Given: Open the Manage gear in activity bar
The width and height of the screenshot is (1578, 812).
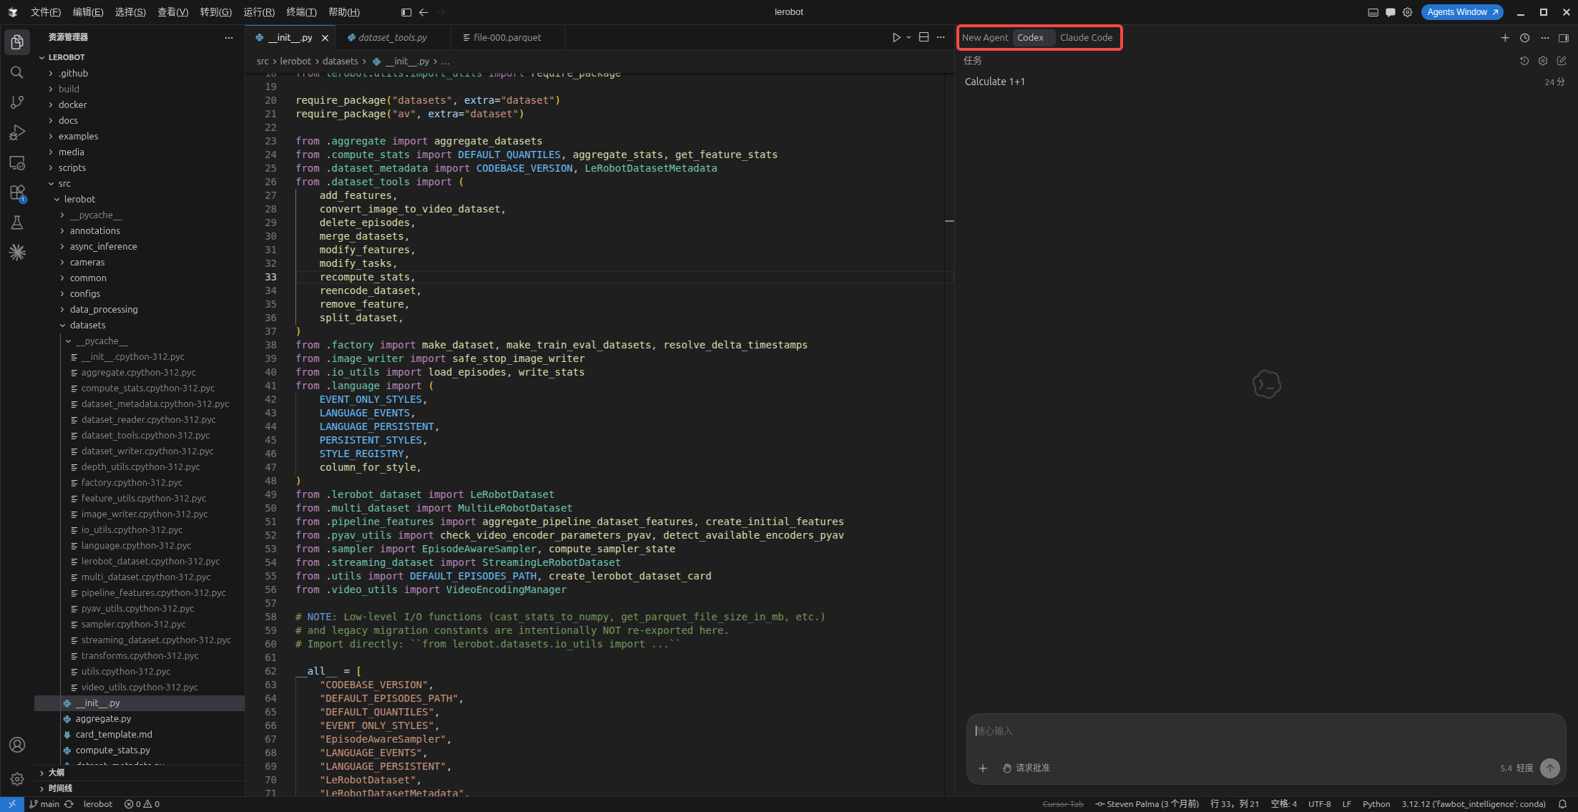Looking at the screenshot, I should (x=17, y=778).
